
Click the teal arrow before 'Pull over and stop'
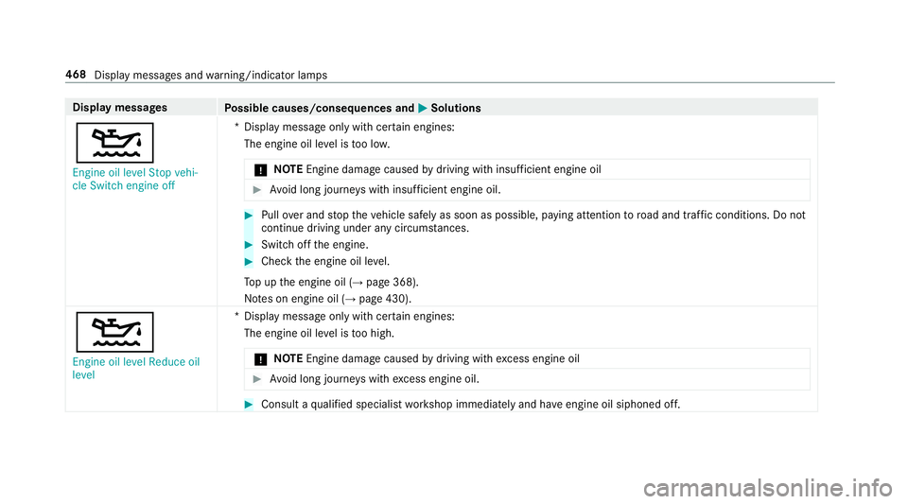[249, 216]
